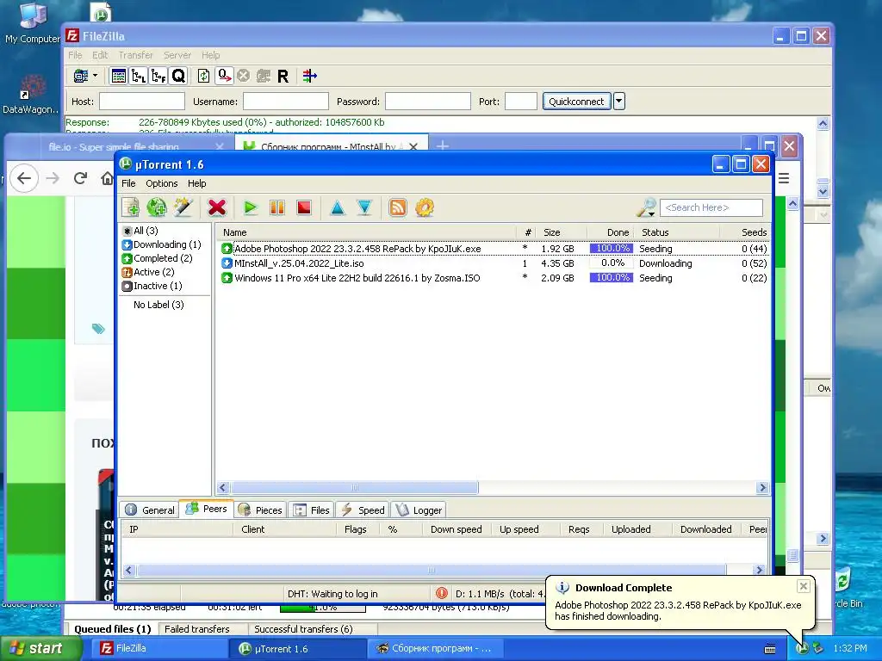Screen dimensions: 882x661
Task: Switch to Pieces details tab
Action: (260, 510)
